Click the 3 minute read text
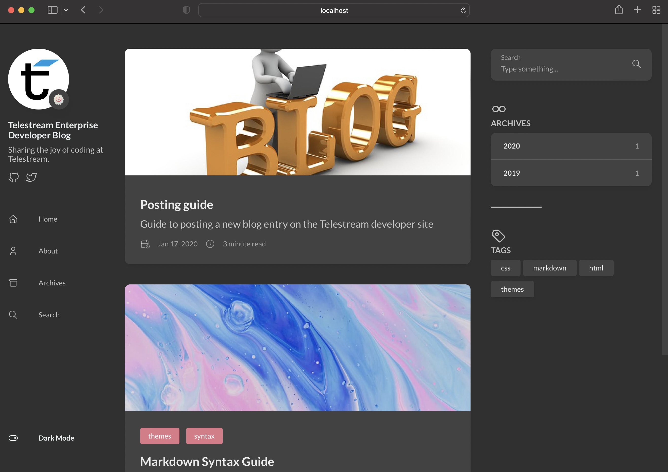The height and width of the screenshot is (472, 668). 244,244
